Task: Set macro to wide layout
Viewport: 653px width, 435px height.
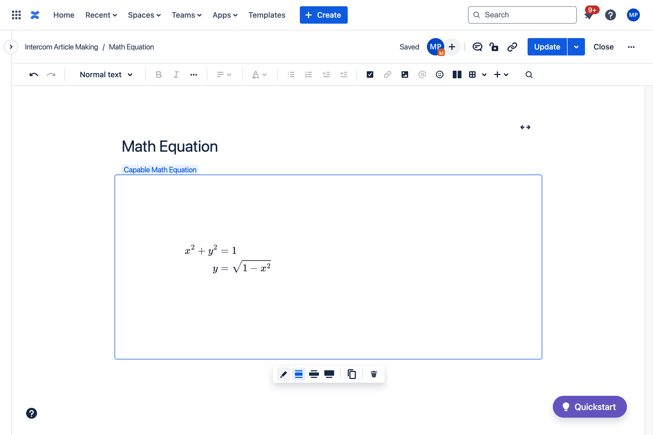Action: tap(314, 374)
